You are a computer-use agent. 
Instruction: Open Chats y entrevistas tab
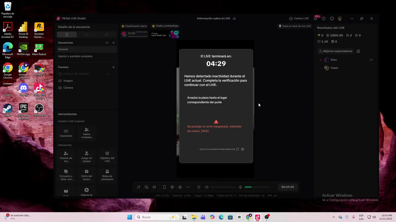point(165,26)
